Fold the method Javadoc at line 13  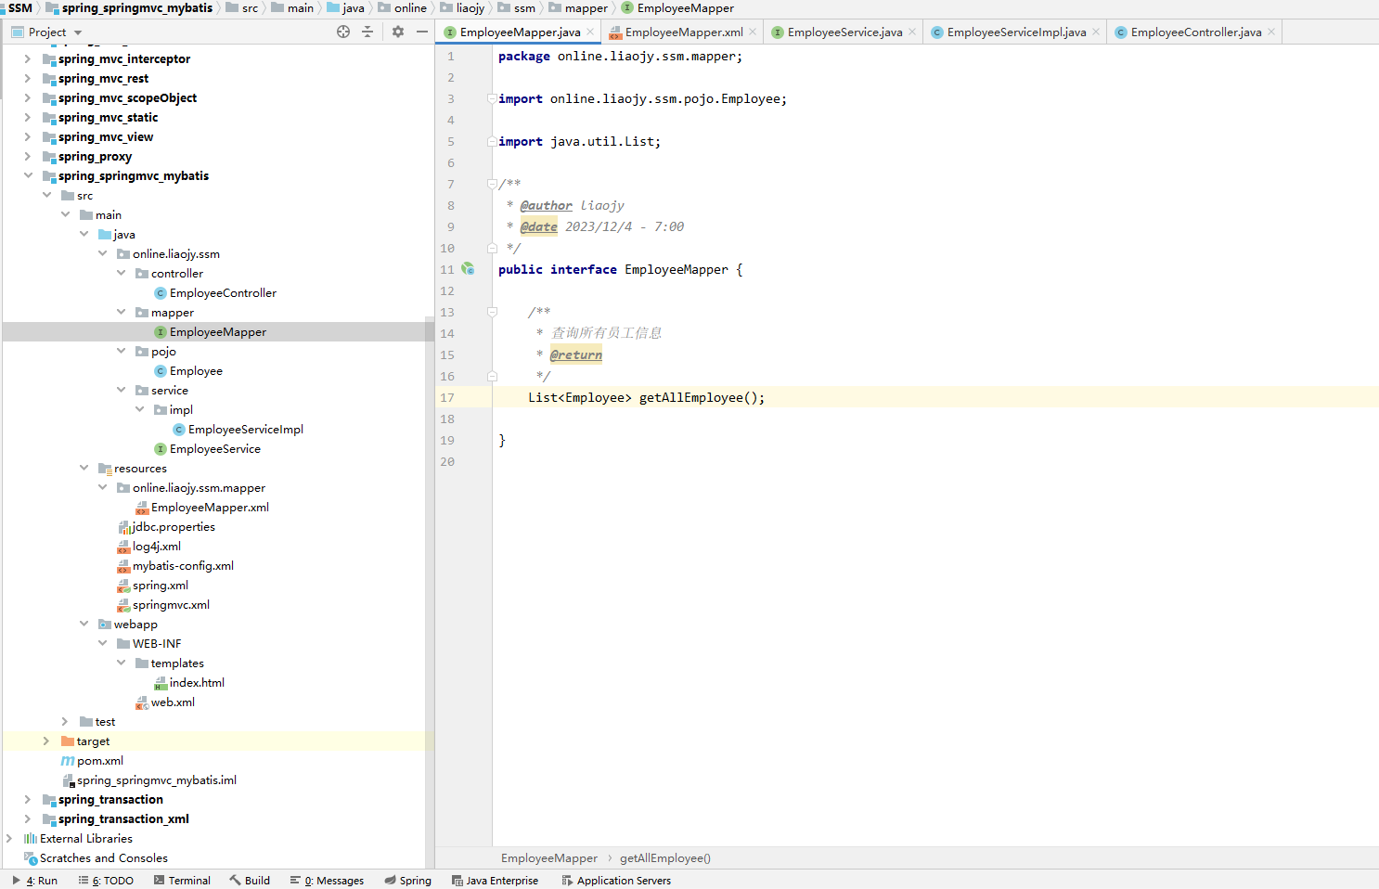point(492,312)
